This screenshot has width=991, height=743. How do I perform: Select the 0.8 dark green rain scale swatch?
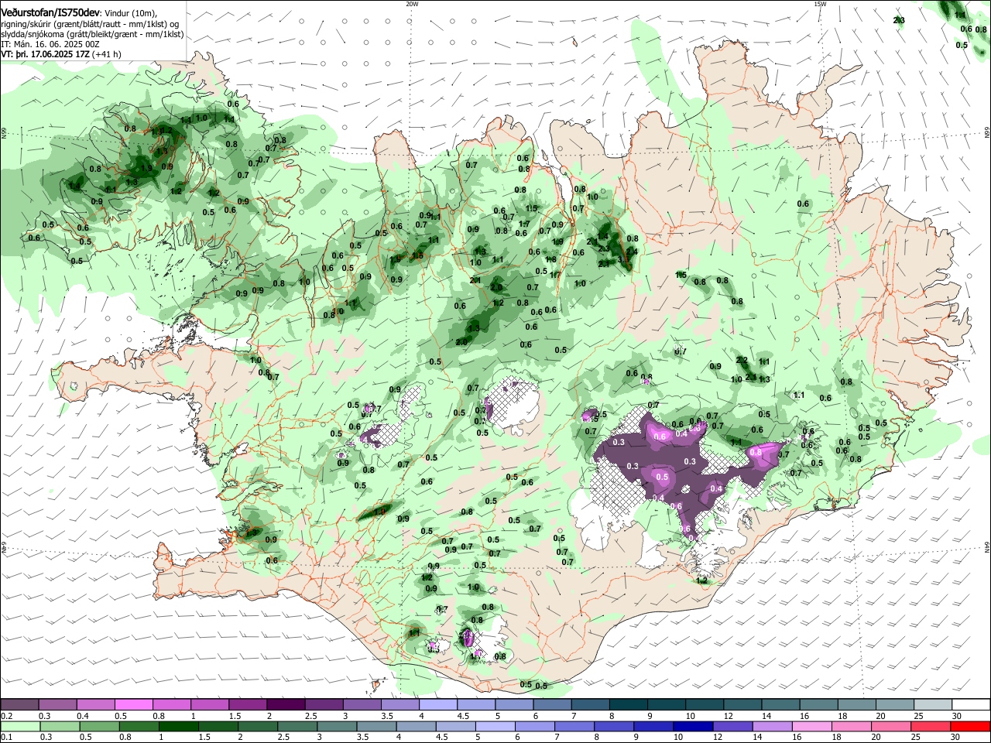click(139, 726)
